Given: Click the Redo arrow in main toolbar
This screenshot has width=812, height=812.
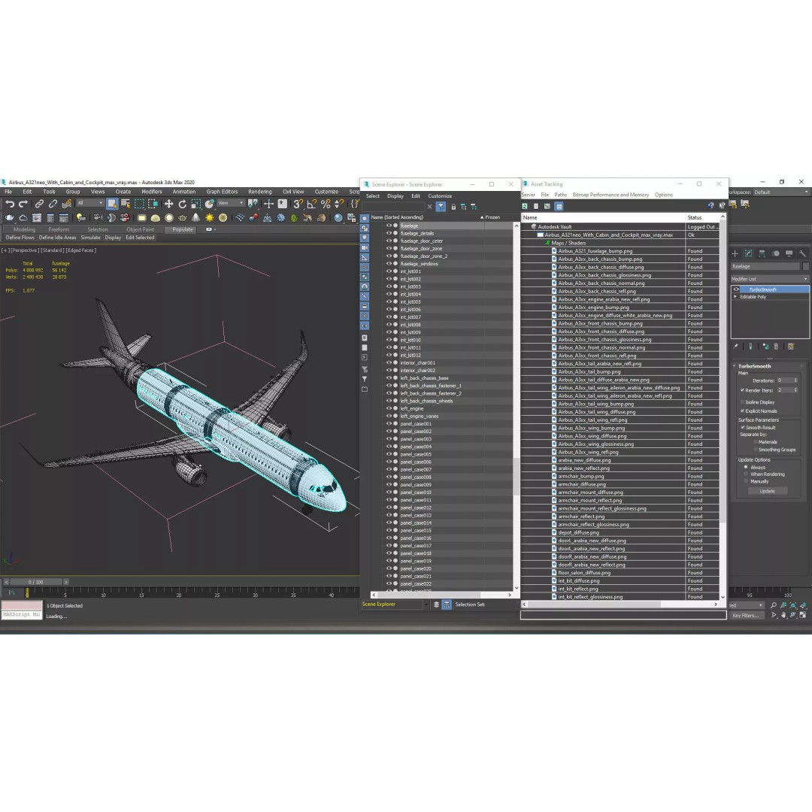Looking at the screenshot, I should (x=23, y=204).
